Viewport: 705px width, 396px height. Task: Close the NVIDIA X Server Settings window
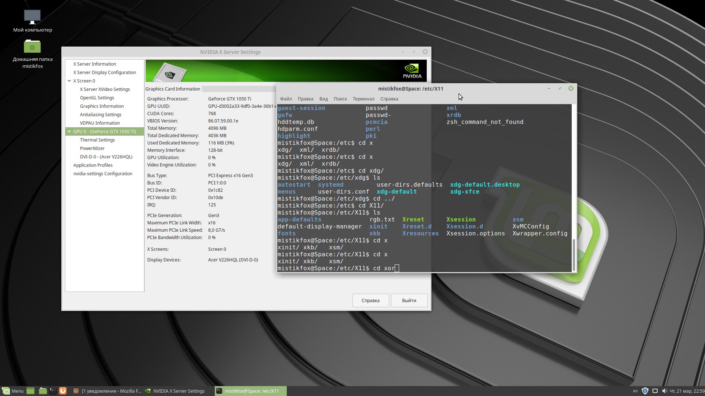point(425,52)
